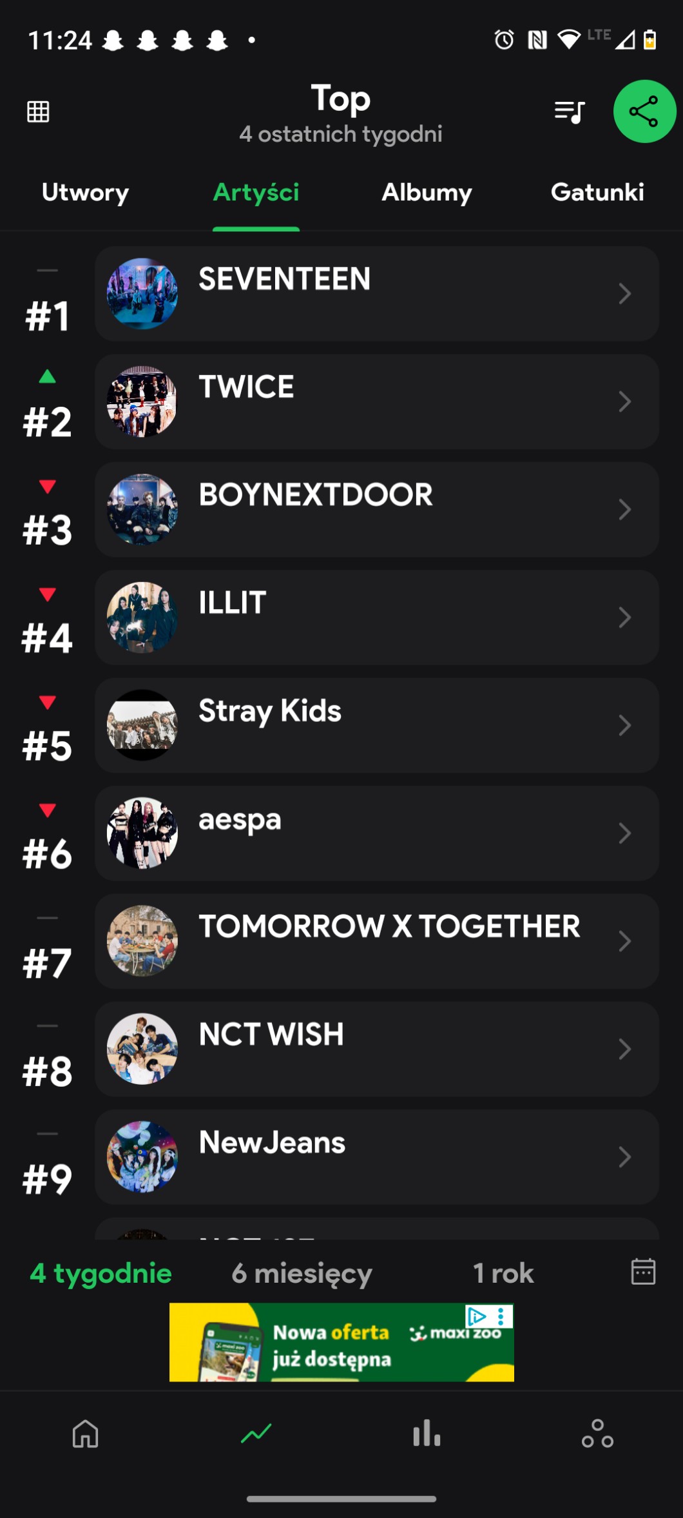Switch time range to 1 rok
The height and width of the screenshot is (1518, 683).
click(503, 1273)
